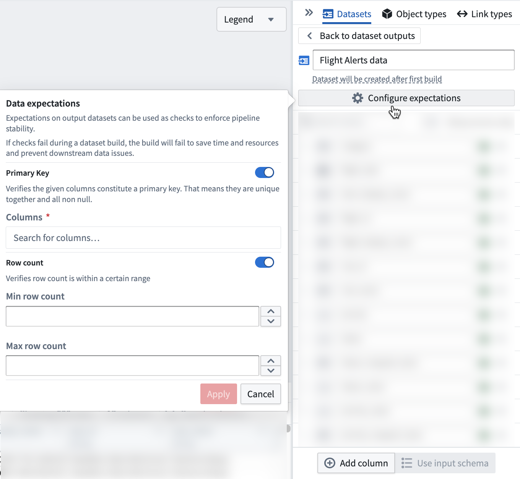This screenshot has width=520, height=479.
Task: Click the dataset icon beside the name field
Action: (x=304, y=60)
